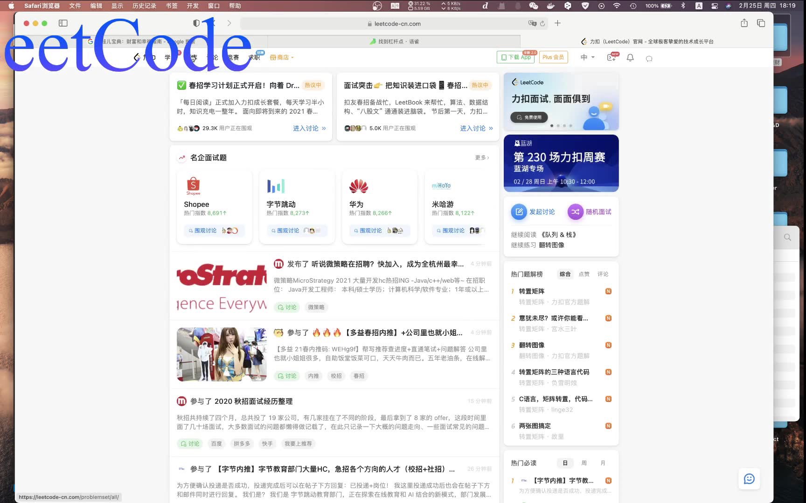The image size is (806, 503).
Task: Click the WeChat icon in menu bar
Action: [x=533, y=6]
